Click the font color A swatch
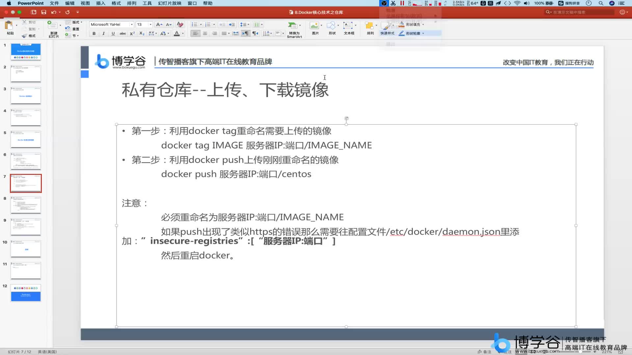 pyautogui.click(x=177, y=34)
